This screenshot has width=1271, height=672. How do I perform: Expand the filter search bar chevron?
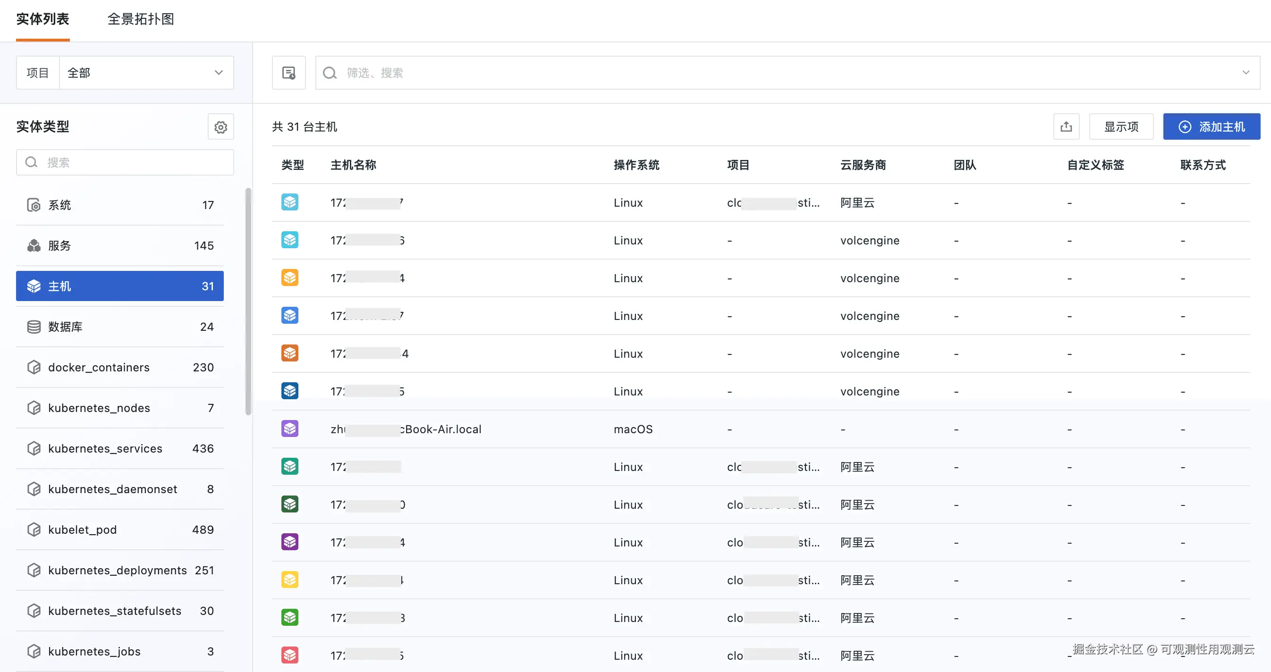click(x=1246, y=73)
